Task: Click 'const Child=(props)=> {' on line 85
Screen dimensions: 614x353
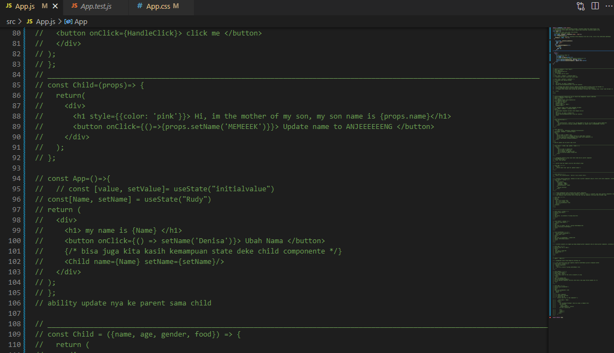Action: pyautogui.click(x=96, y=85)
